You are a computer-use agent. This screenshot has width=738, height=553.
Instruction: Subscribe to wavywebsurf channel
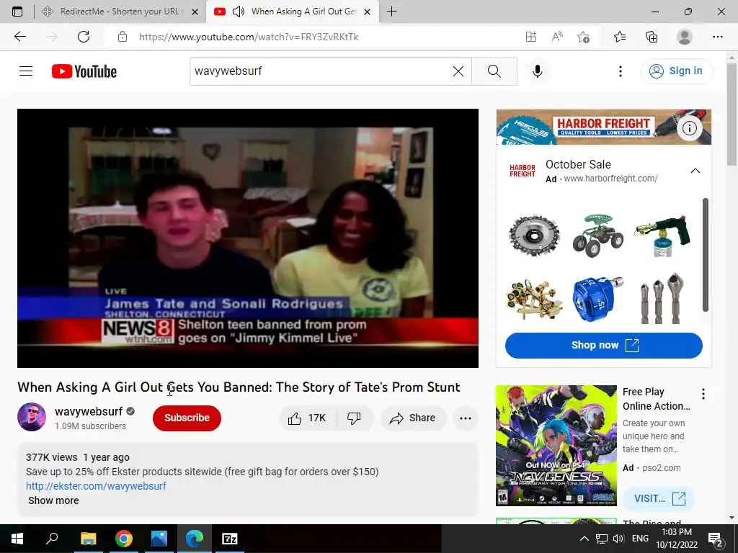(187, 418)
